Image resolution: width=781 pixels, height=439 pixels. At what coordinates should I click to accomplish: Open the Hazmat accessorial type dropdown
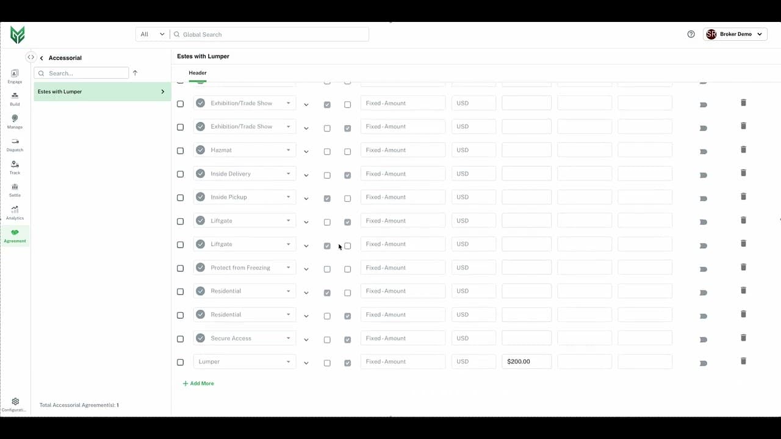(x=245, y=150)
